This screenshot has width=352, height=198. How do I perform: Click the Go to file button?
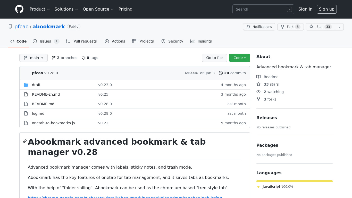pyautogui.click(x=214, y=58)
